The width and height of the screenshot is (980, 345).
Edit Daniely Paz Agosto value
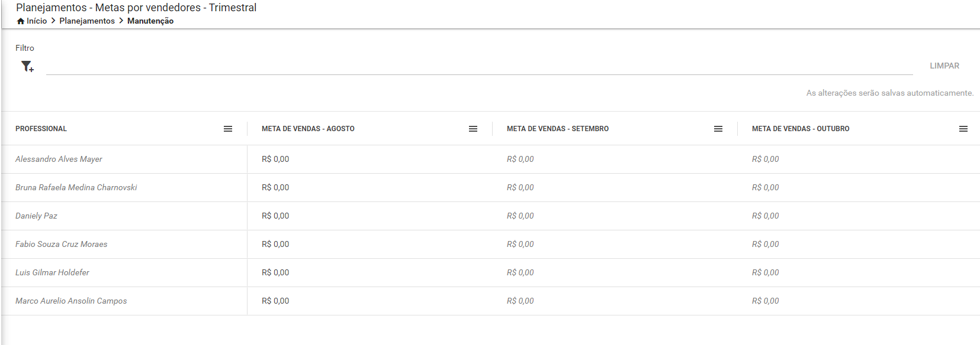point(275,216)
